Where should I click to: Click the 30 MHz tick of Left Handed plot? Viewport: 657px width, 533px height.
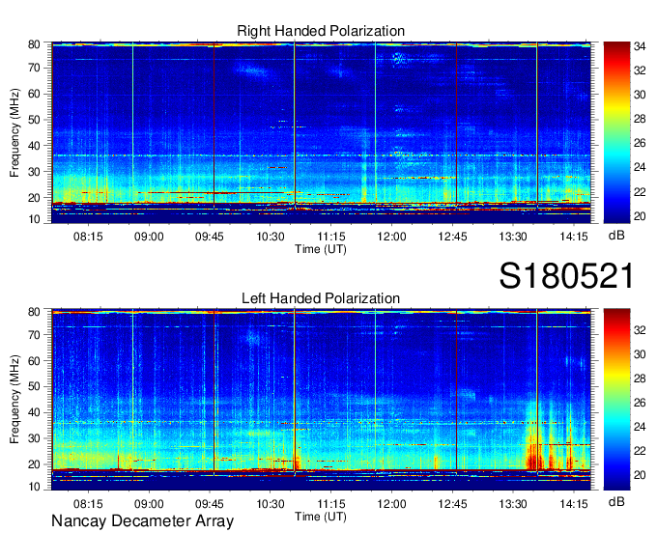(34, 438)
